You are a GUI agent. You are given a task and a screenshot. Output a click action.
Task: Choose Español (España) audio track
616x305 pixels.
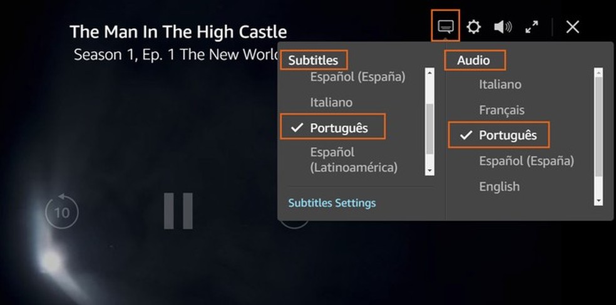point(526,160)
